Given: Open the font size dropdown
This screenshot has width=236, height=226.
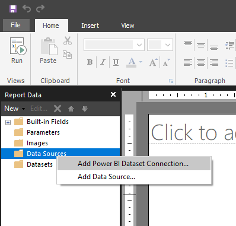Looking at the screenshot, I should (168, 45).
